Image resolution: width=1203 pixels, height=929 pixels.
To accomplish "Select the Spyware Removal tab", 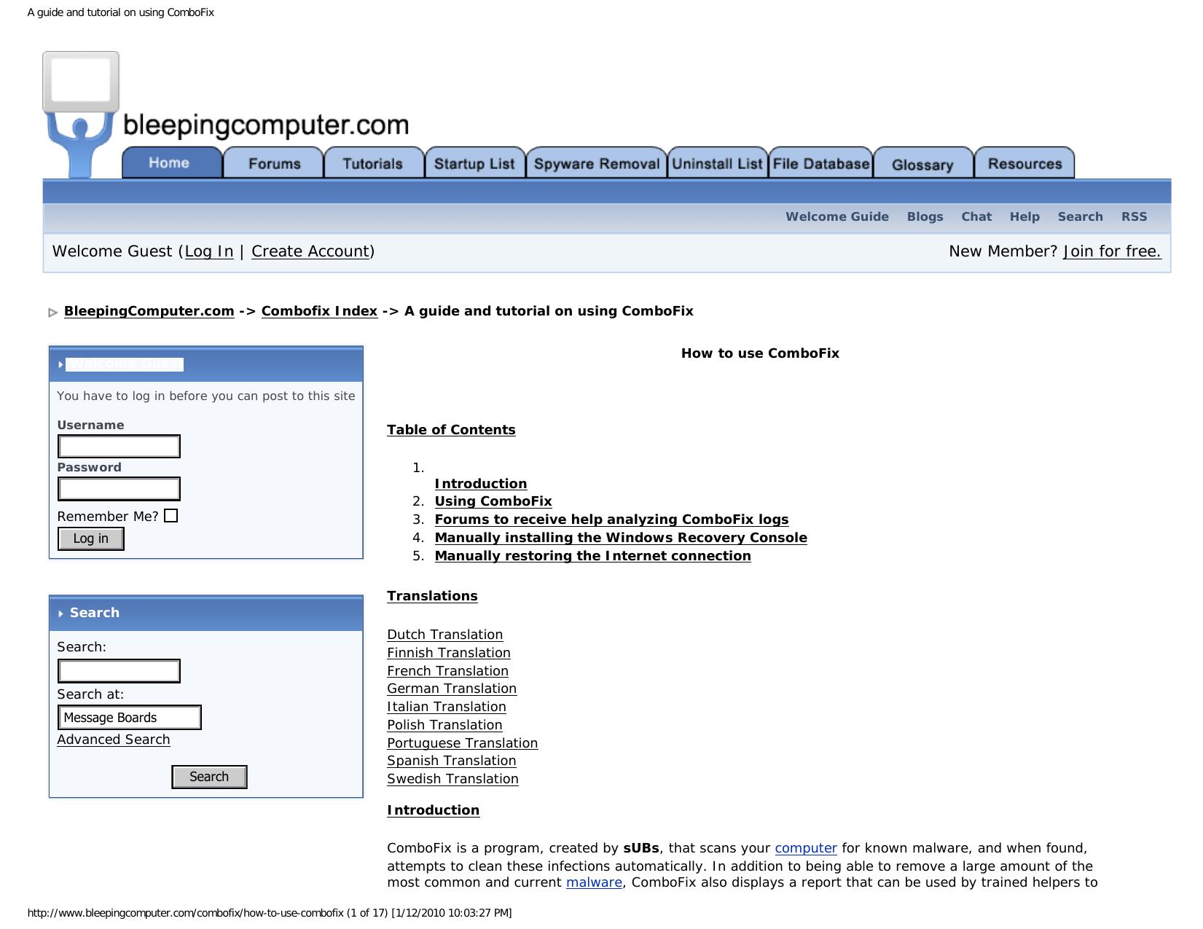I will (597, 163).
